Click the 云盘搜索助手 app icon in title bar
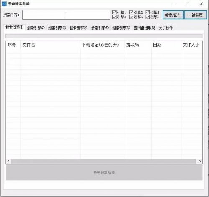Screen dimensions: 209x197 coord(4,4)
